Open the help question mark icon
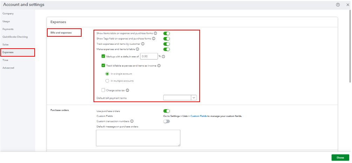Screen dimensions: 352x163 pos(338,5)
